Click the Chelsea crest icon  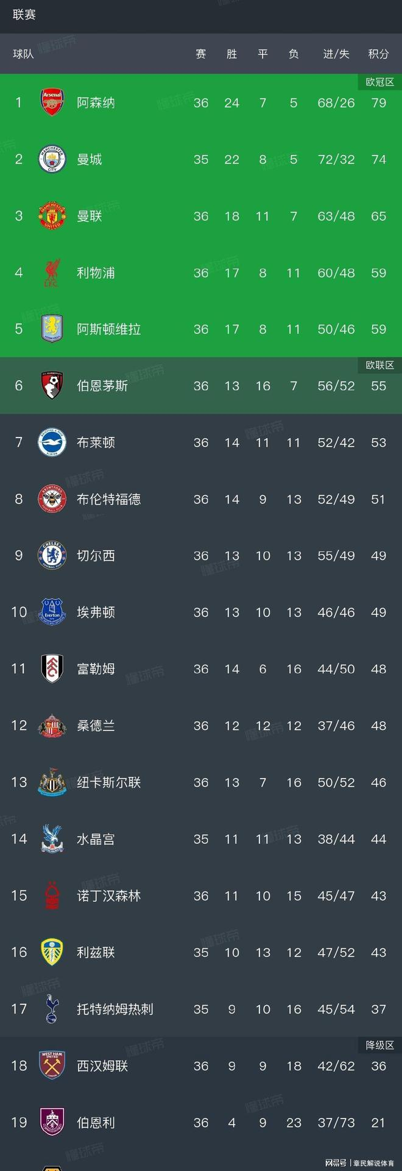pyautogui.click(x=52, y=555)
